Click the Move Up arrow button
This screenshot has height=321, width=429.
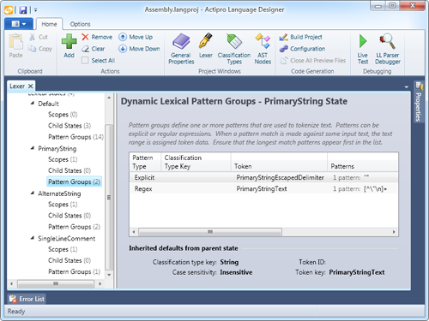pyautogui.click(x=136, y=37)
